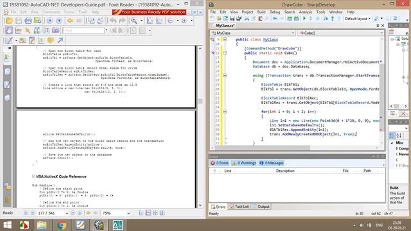411x231 pixels.
Task: Select the blue Arrow drawing tool in Foxit
Action: 60,40
